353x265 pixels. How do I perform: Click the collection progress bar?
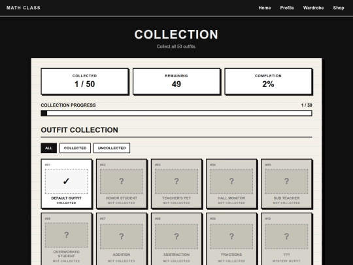(x=176, y=113)
